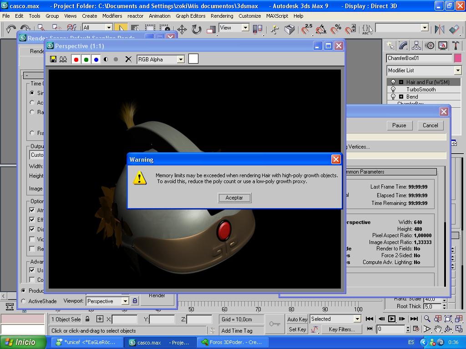Activate the Select Object arrow tool

coord(121,28)
